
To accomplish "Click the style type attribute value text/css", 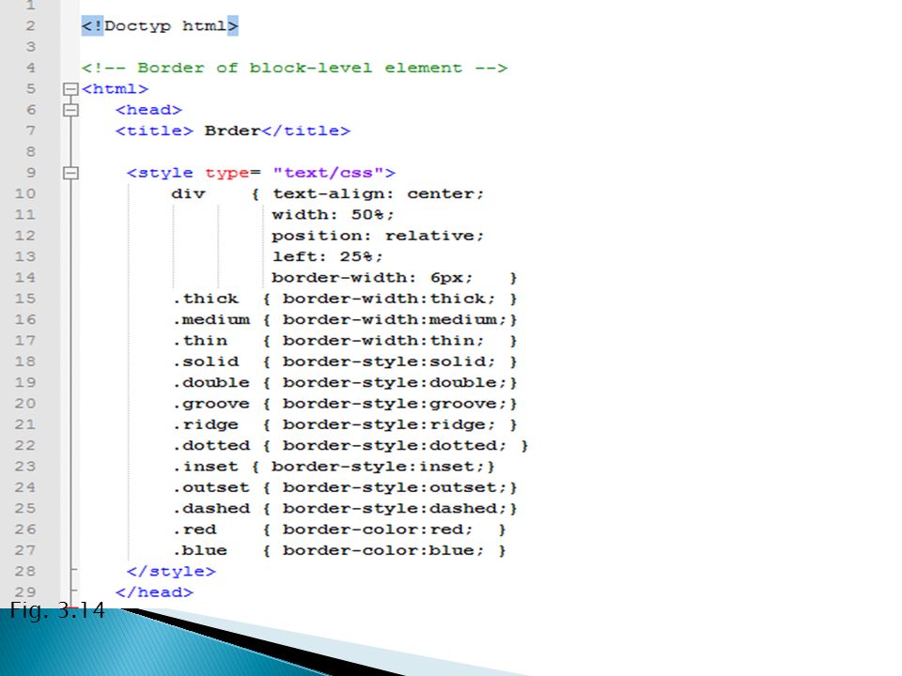I will coord(329,173).
